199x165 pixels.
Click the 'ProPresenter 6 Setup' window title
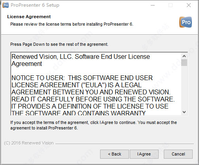35,5
